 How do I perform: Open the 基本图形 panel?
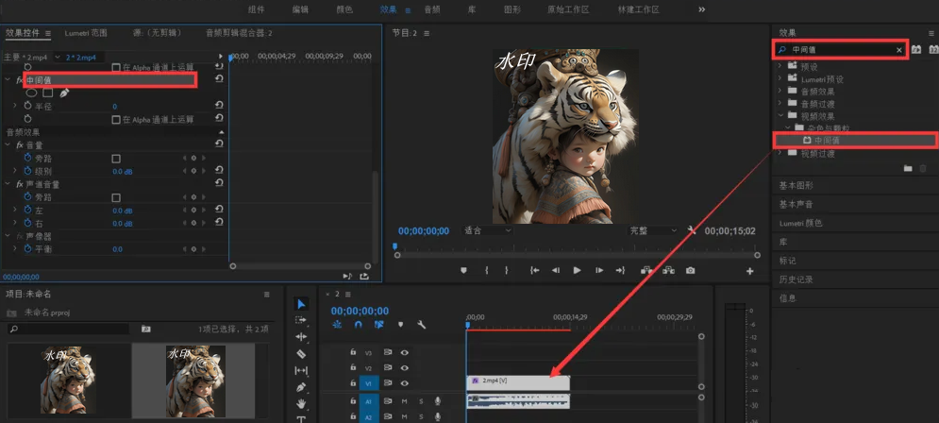tap(796, 186)
